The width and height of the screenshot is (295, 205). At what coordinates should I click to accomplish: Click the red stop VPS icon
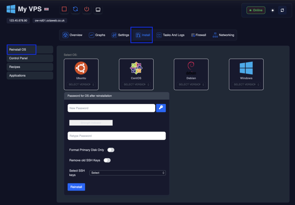coord(64,9)
